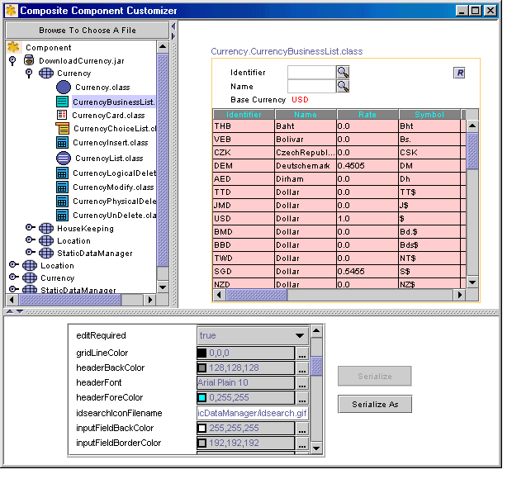The image size is (512, 479).
Task: Click the R reset icon in form
Action: [460, 73]
